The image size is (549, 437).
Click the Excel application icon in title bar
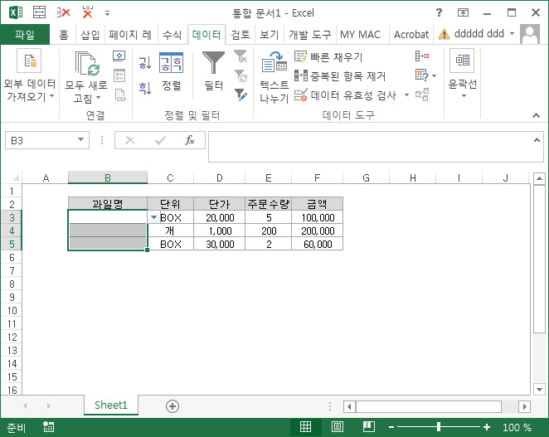16,13
